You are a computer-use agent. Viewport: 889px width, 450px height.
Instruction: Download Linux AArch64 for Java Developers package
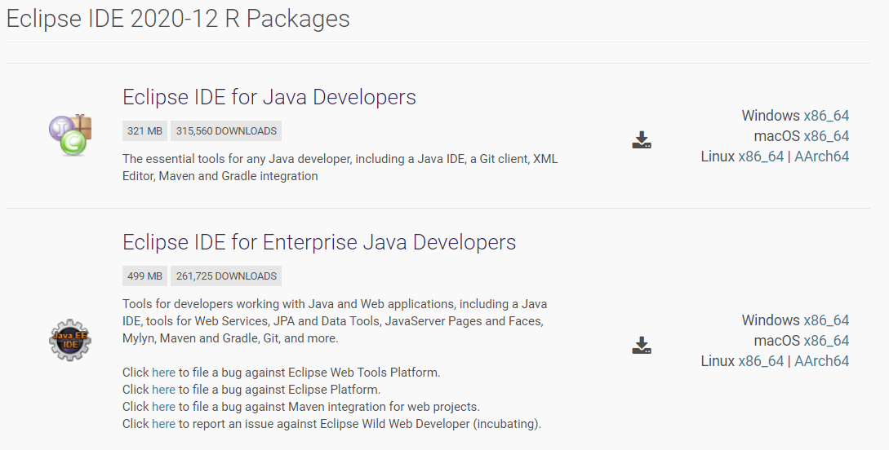[821, 157]
